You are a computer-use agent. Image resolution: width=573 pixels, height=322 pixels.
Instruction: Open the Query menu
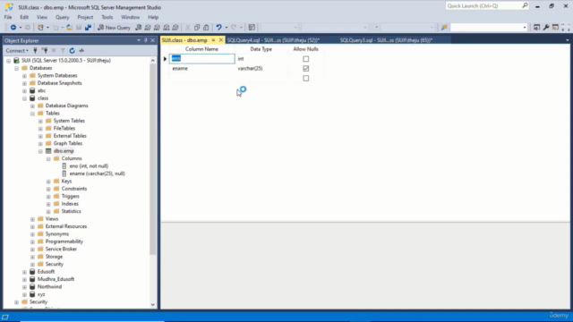[x=62, y=17]
